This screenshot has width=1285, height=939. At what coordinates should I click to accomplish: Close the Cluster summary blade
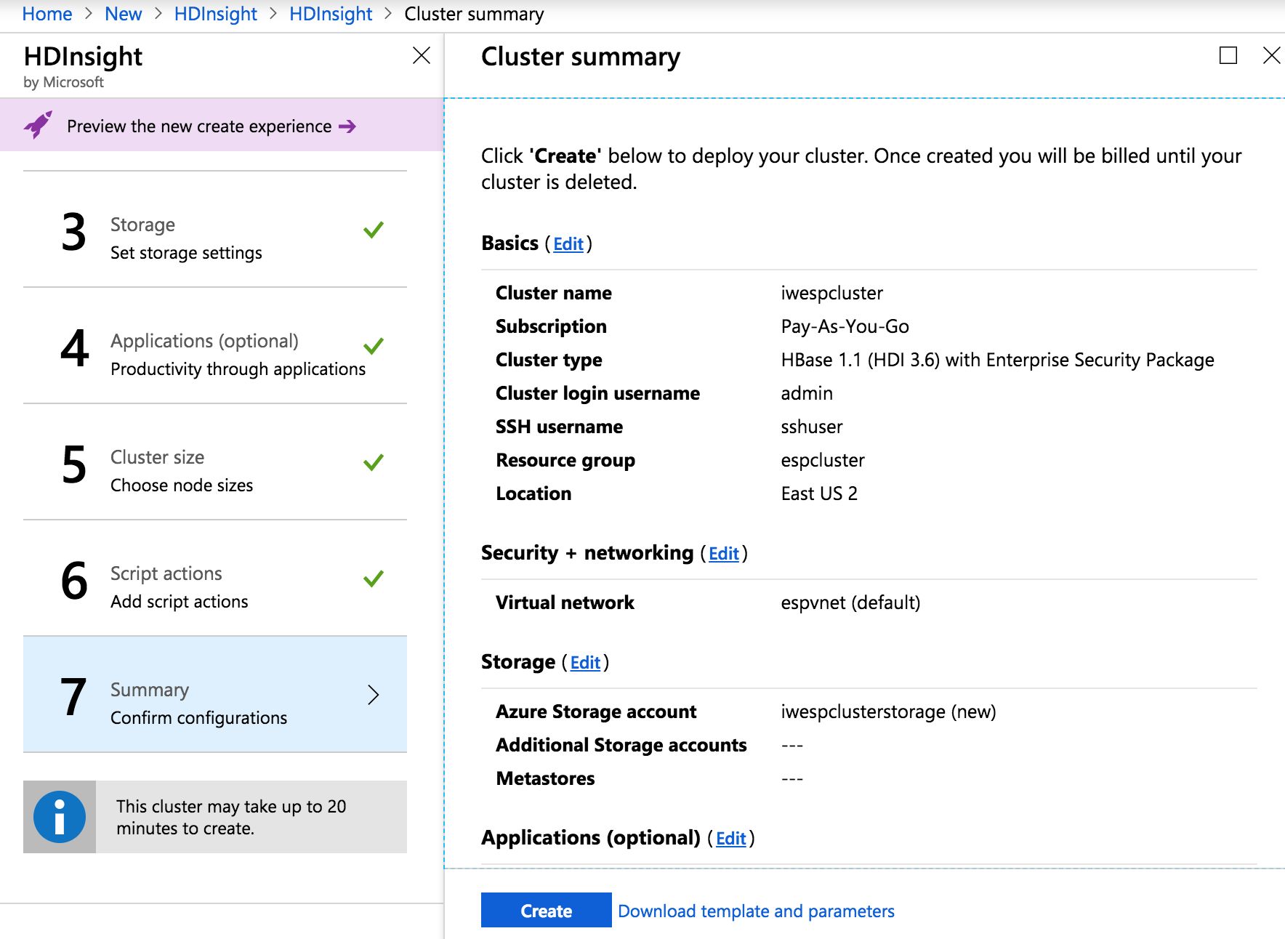(x=1272, y=55)
